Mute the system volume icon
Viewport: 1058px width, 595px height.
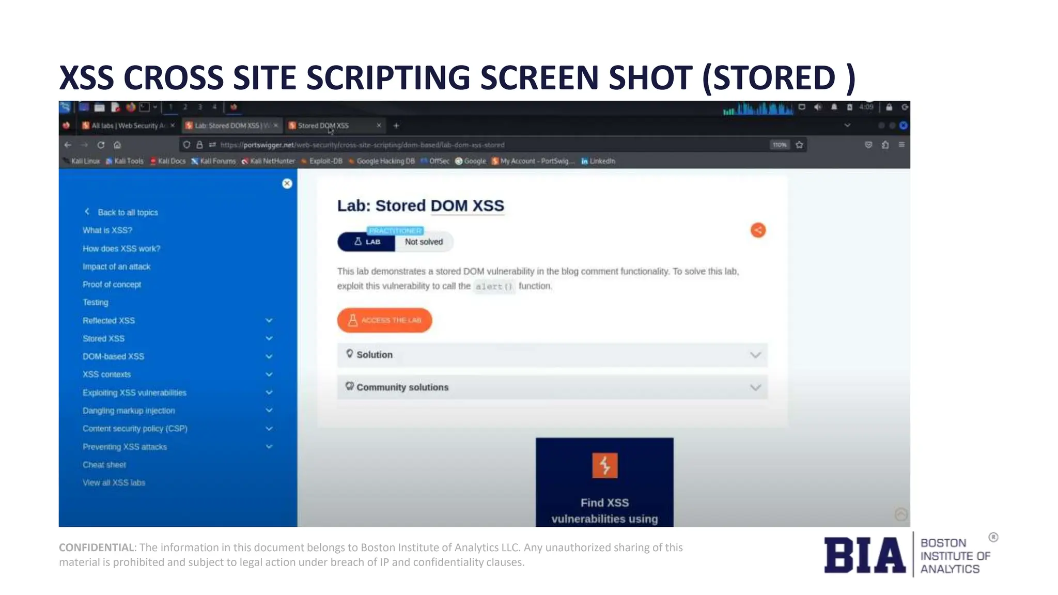tap(818, 107)
